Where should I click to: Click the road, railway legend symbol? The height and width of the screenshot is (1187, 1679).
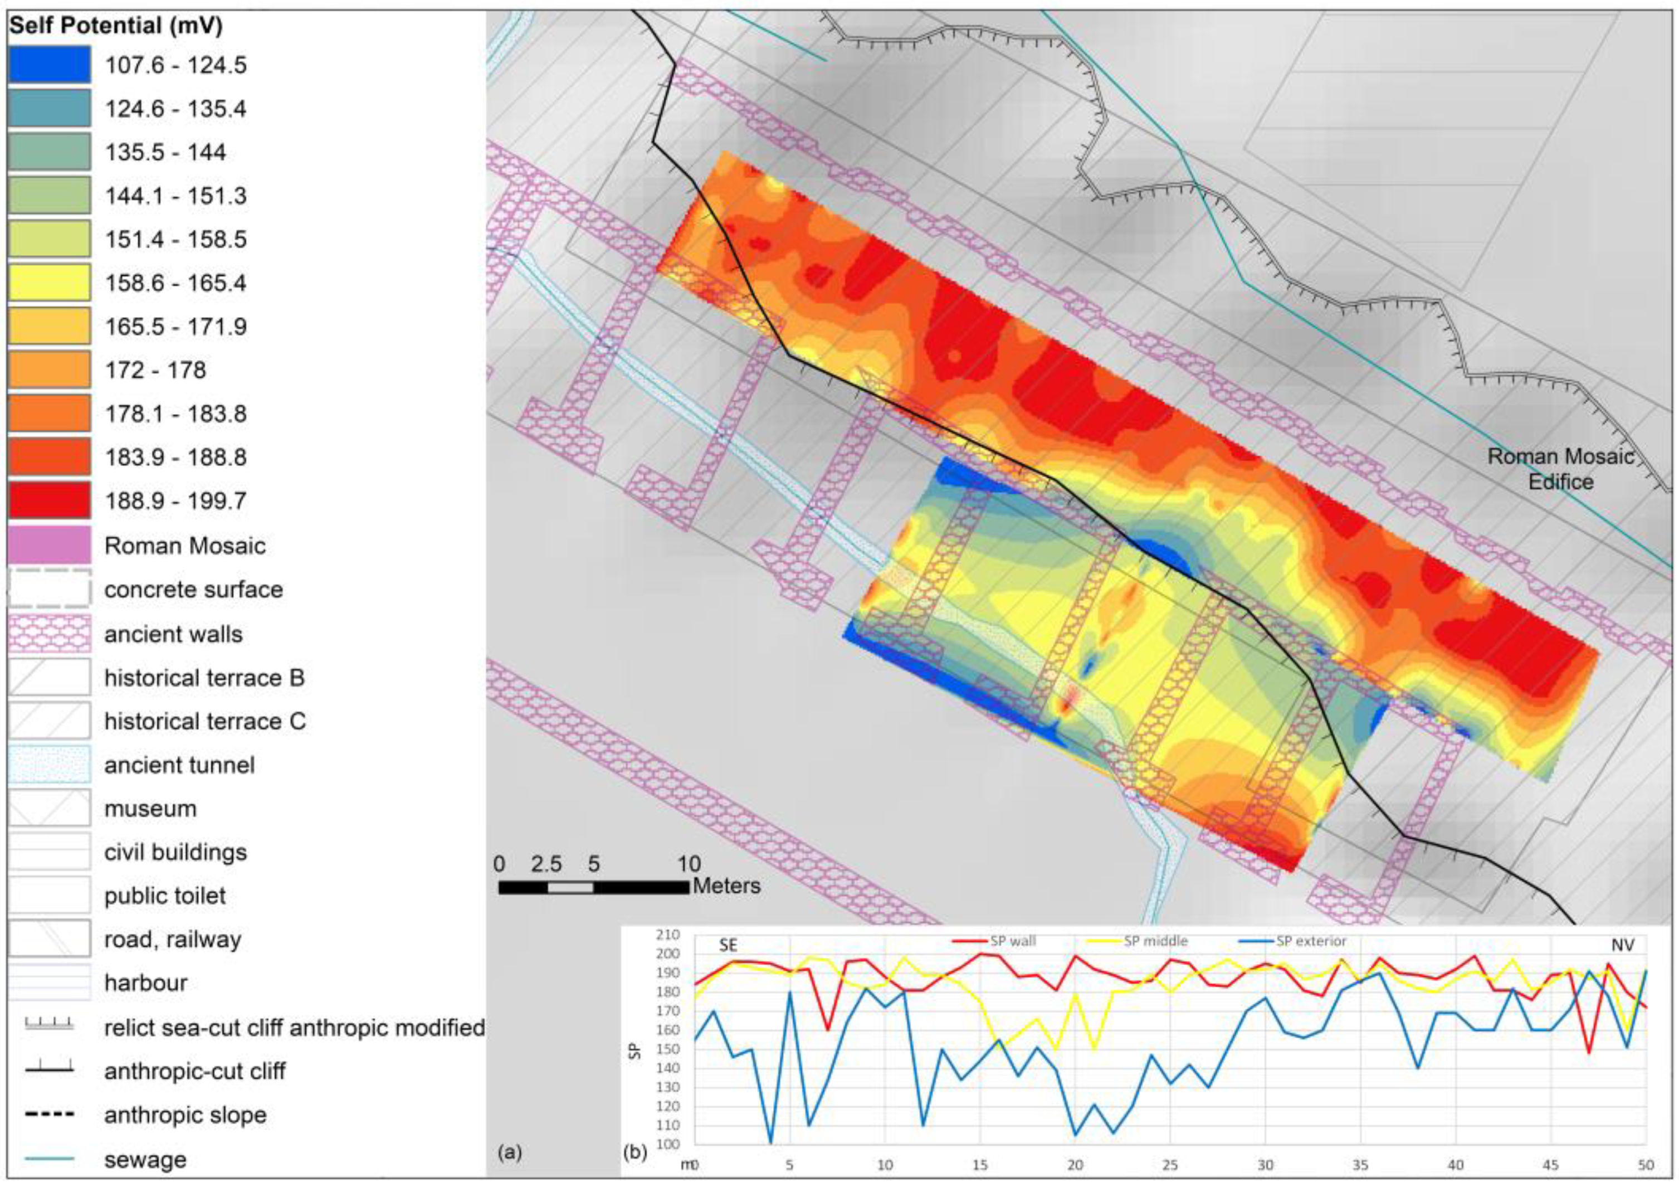pos(49,939)
